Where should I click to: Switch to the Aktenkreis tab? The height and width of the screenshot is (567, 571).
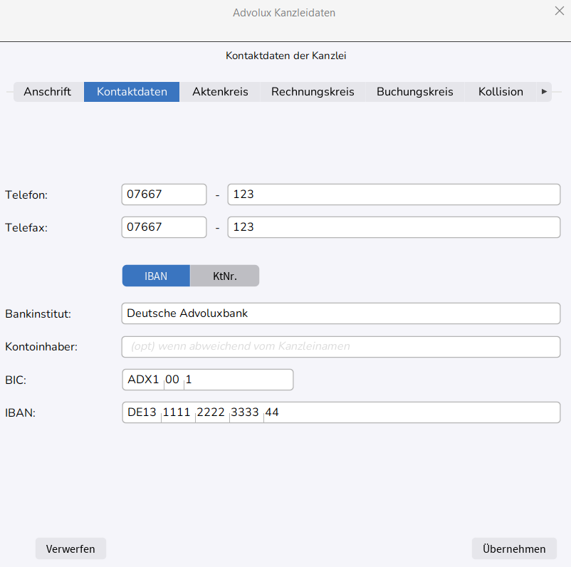click(220, 92)
